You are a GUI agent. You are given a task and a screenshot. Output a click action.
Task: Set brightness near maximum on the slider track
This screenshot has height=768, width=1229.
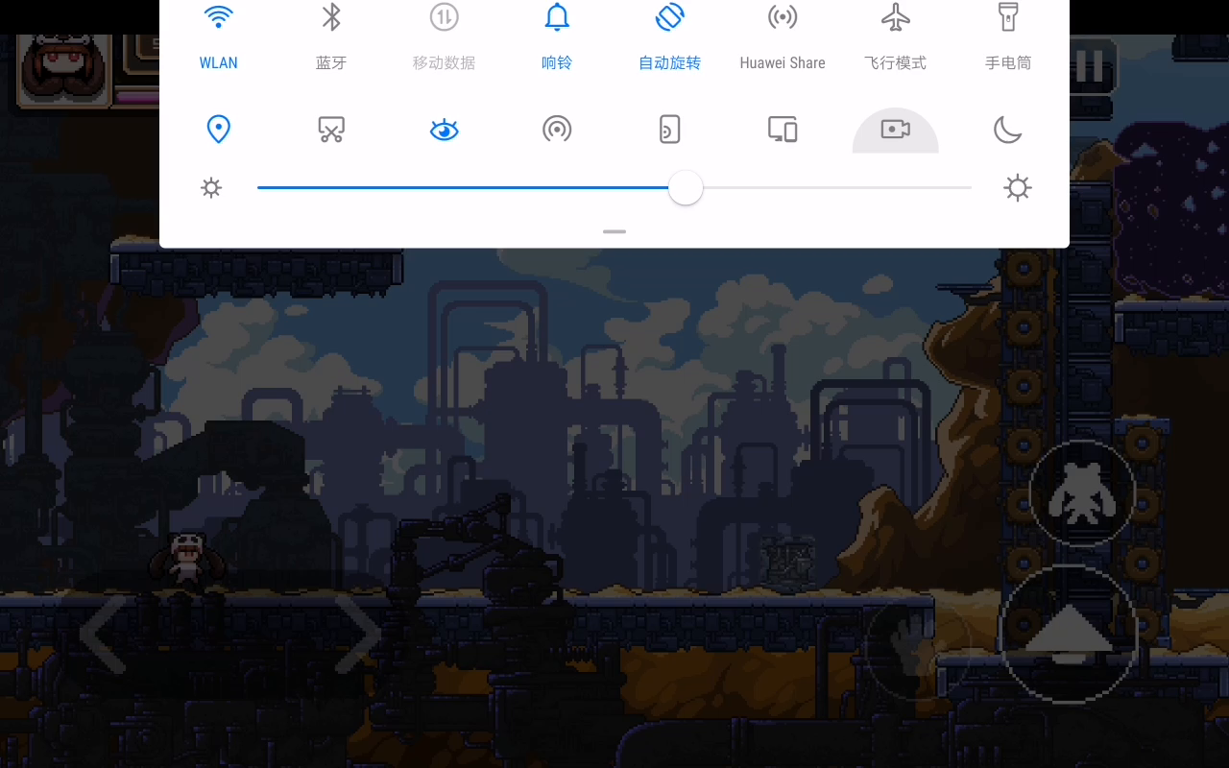[x=960, y=188]
